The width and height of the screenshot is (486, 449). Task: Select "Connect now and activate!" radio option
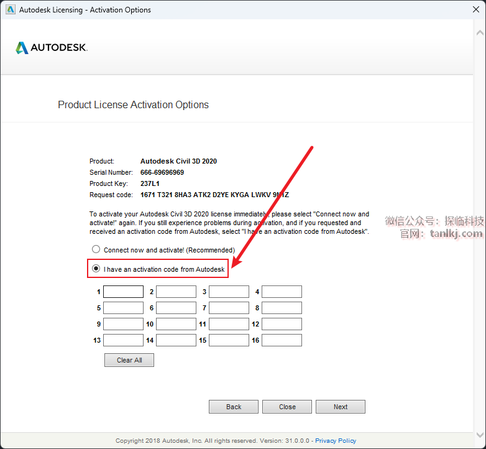pyautogui.click(x=96, y=249)
